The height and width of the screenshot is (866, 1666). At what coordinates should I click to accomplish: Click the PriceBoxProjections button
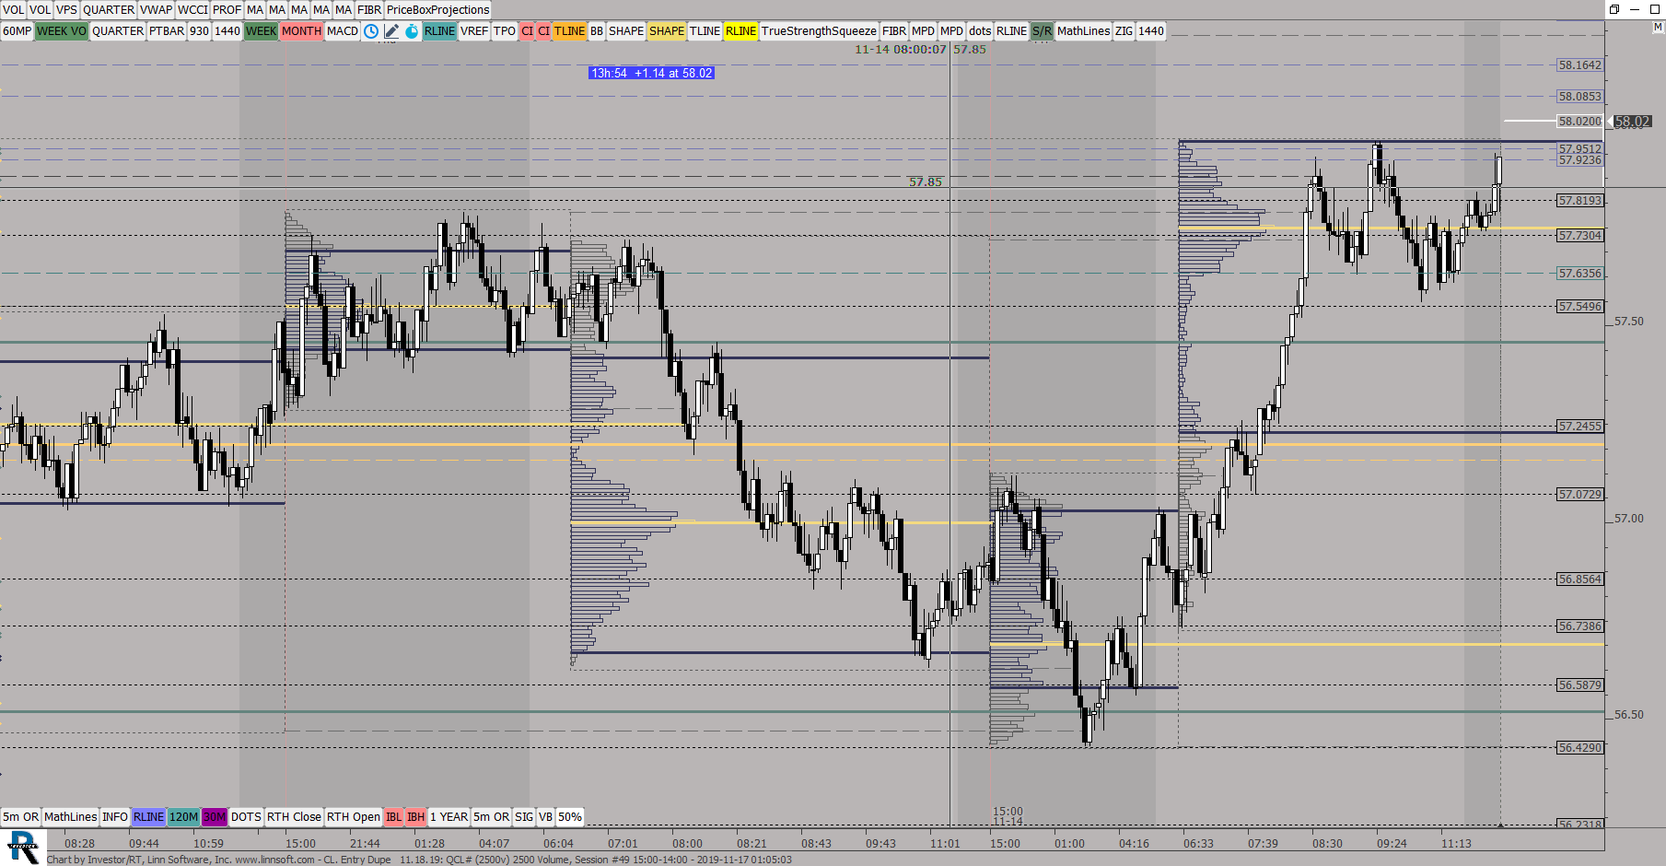point(438,9)
